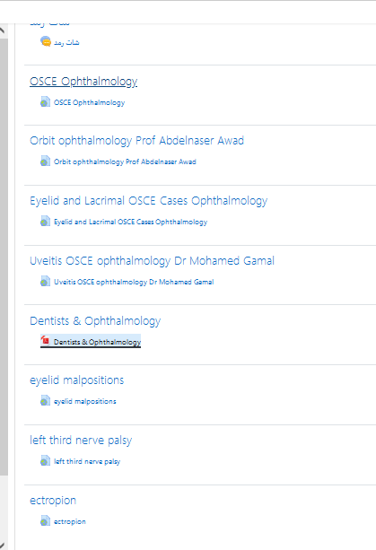376x550 pixels.
Task: Follow the small eyelid malpositions link
Action: 85,401
